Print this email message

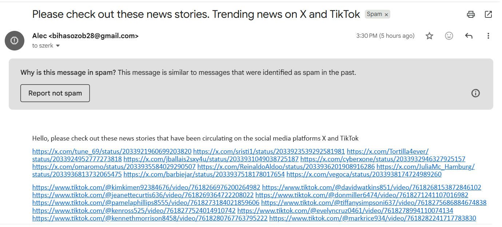click(x=471, y=15)
